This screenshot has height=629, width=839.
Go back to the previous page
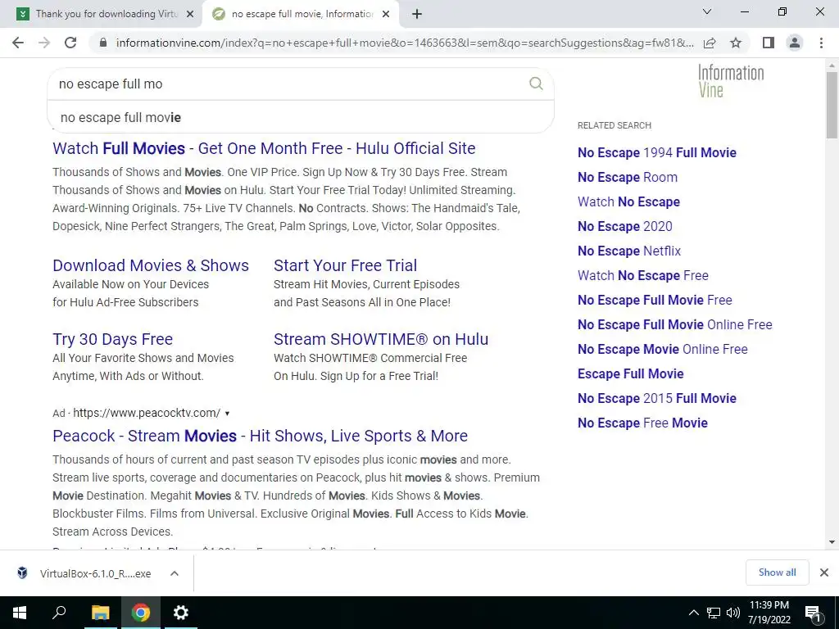click(x=18, y=43)
